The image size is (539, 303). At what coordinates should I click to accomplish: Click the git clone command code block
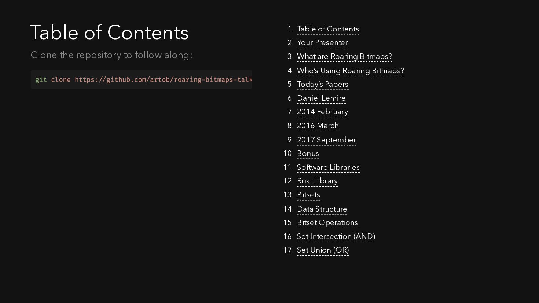click(x=141, y=80)
